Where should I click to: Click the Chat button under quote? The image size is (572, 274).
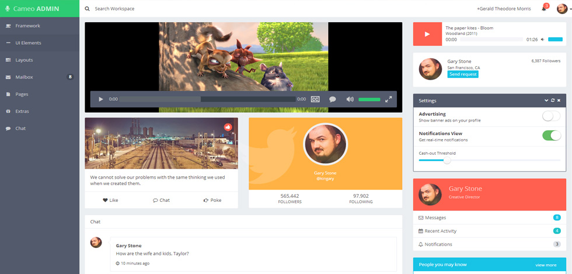coord(161,200)
